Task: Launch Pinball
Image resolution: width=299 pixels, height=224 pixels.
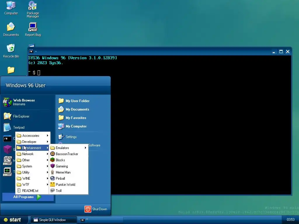Action: coord(69,178)
